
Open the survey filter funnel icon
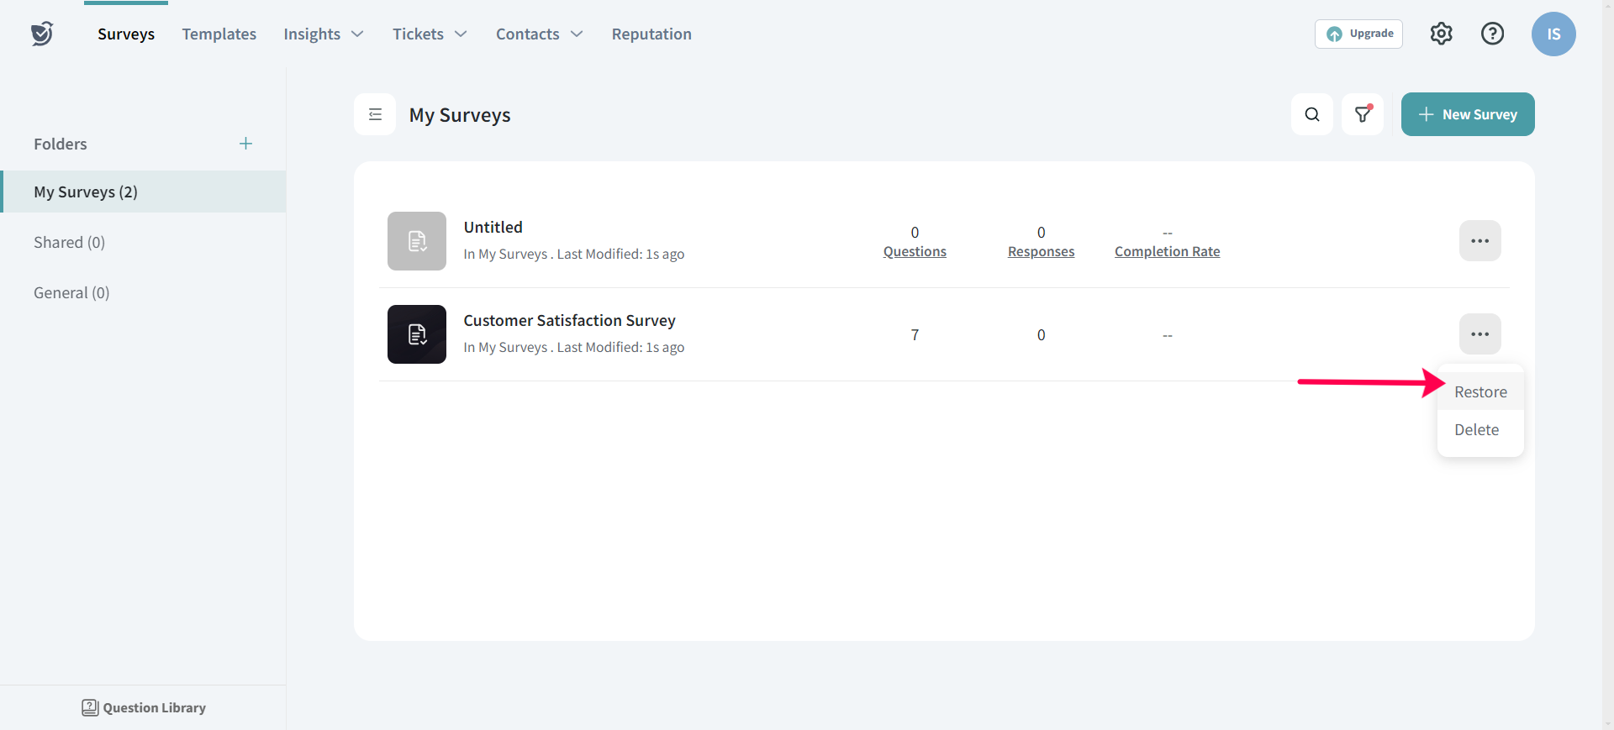point(1362,114)
